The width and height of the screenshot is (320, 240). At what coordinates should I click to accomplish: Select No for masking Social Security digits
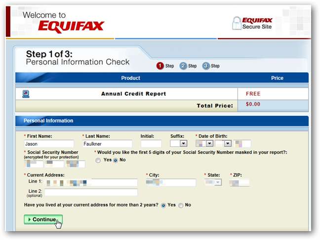(x=116, y=160)
